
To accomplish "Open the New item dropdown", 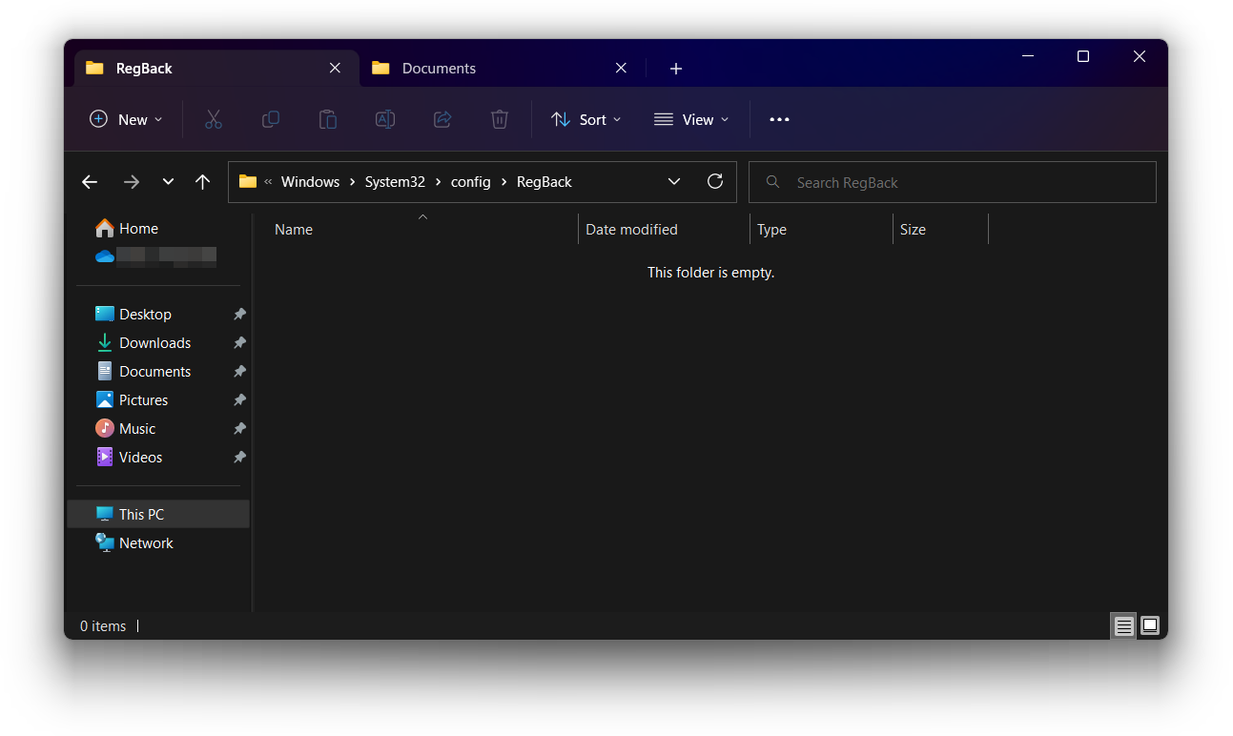I will tap(126, 119).
